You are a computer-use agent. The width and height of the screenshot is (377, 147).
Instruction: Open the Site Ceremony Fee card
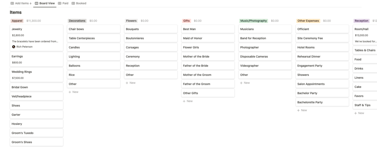[322, 38]
